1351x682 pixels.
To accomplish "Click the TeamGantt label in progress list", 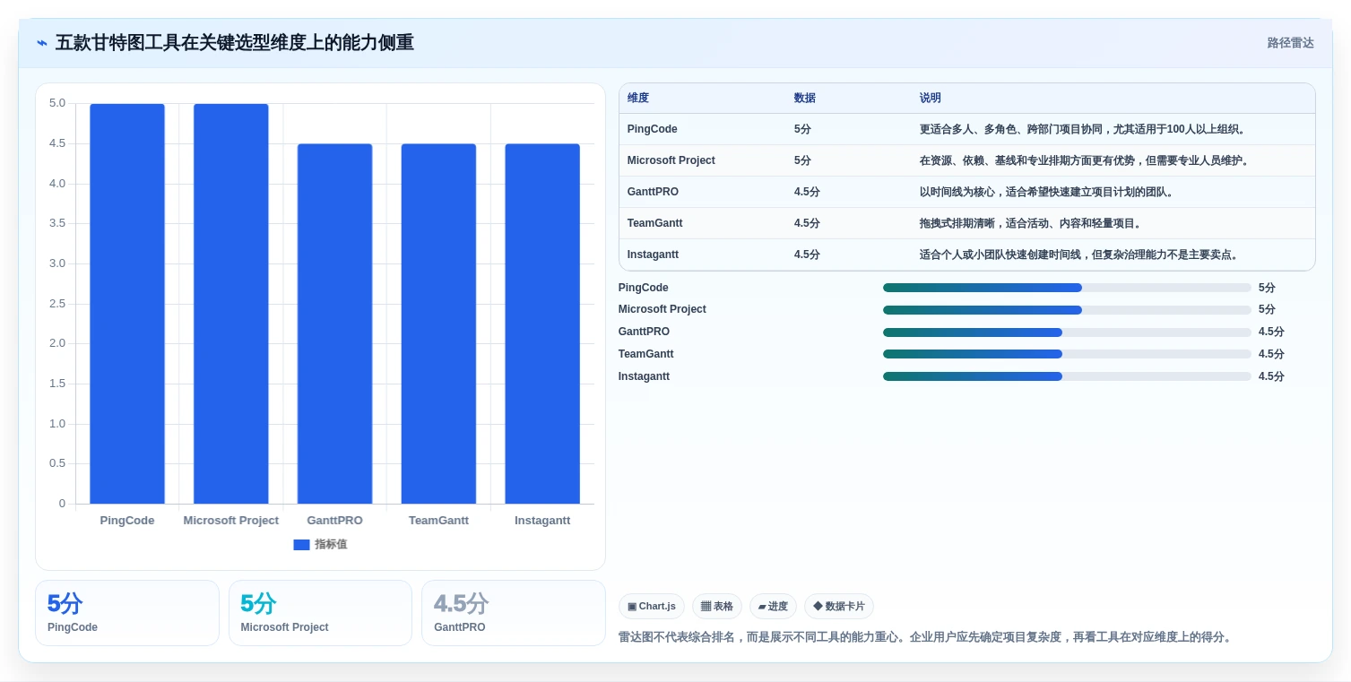I will click(x=646, y=354).
